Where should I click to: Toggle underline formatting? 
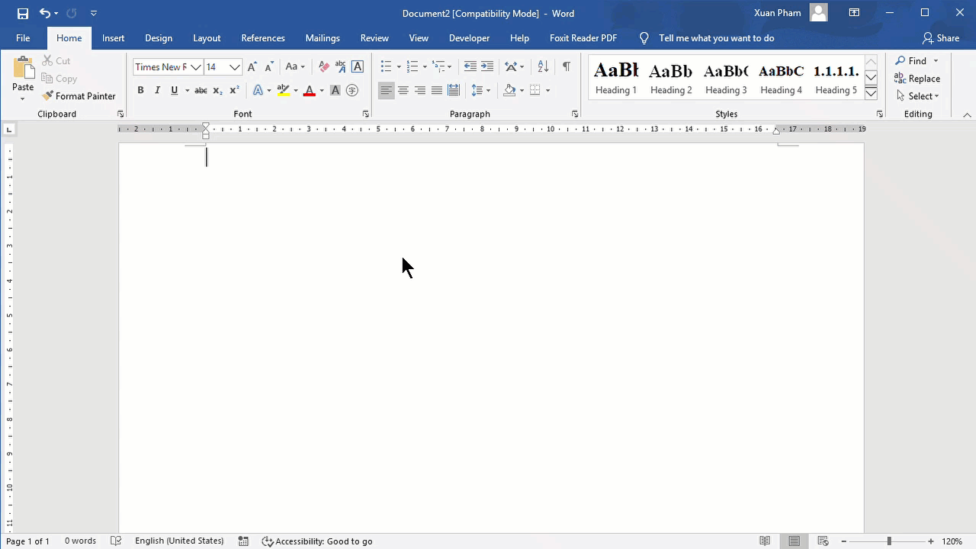(174, 90)
